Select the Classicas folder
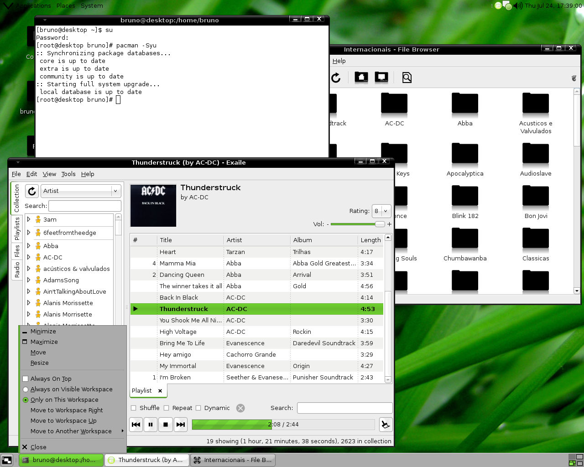The image size is (584, 467). tap(536, 244)
